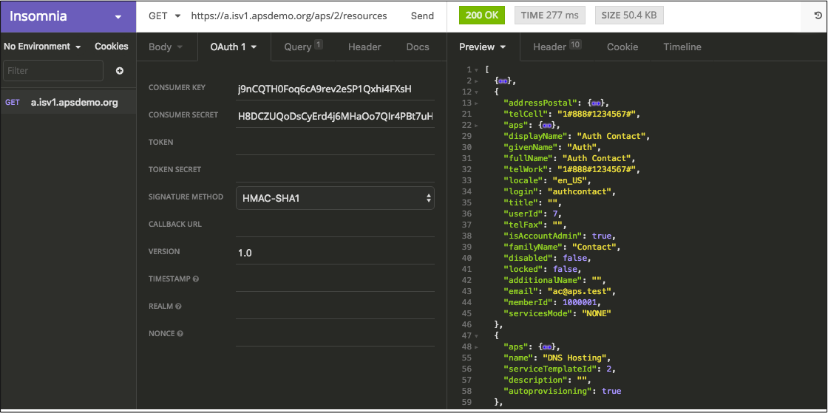Click the Timestamp help icon
This screenshot has width=828, height=413.
pyautogui.click(x=196, y=279)
